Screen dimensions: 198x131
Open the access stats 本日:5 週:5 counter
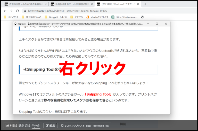pos(22,126)
